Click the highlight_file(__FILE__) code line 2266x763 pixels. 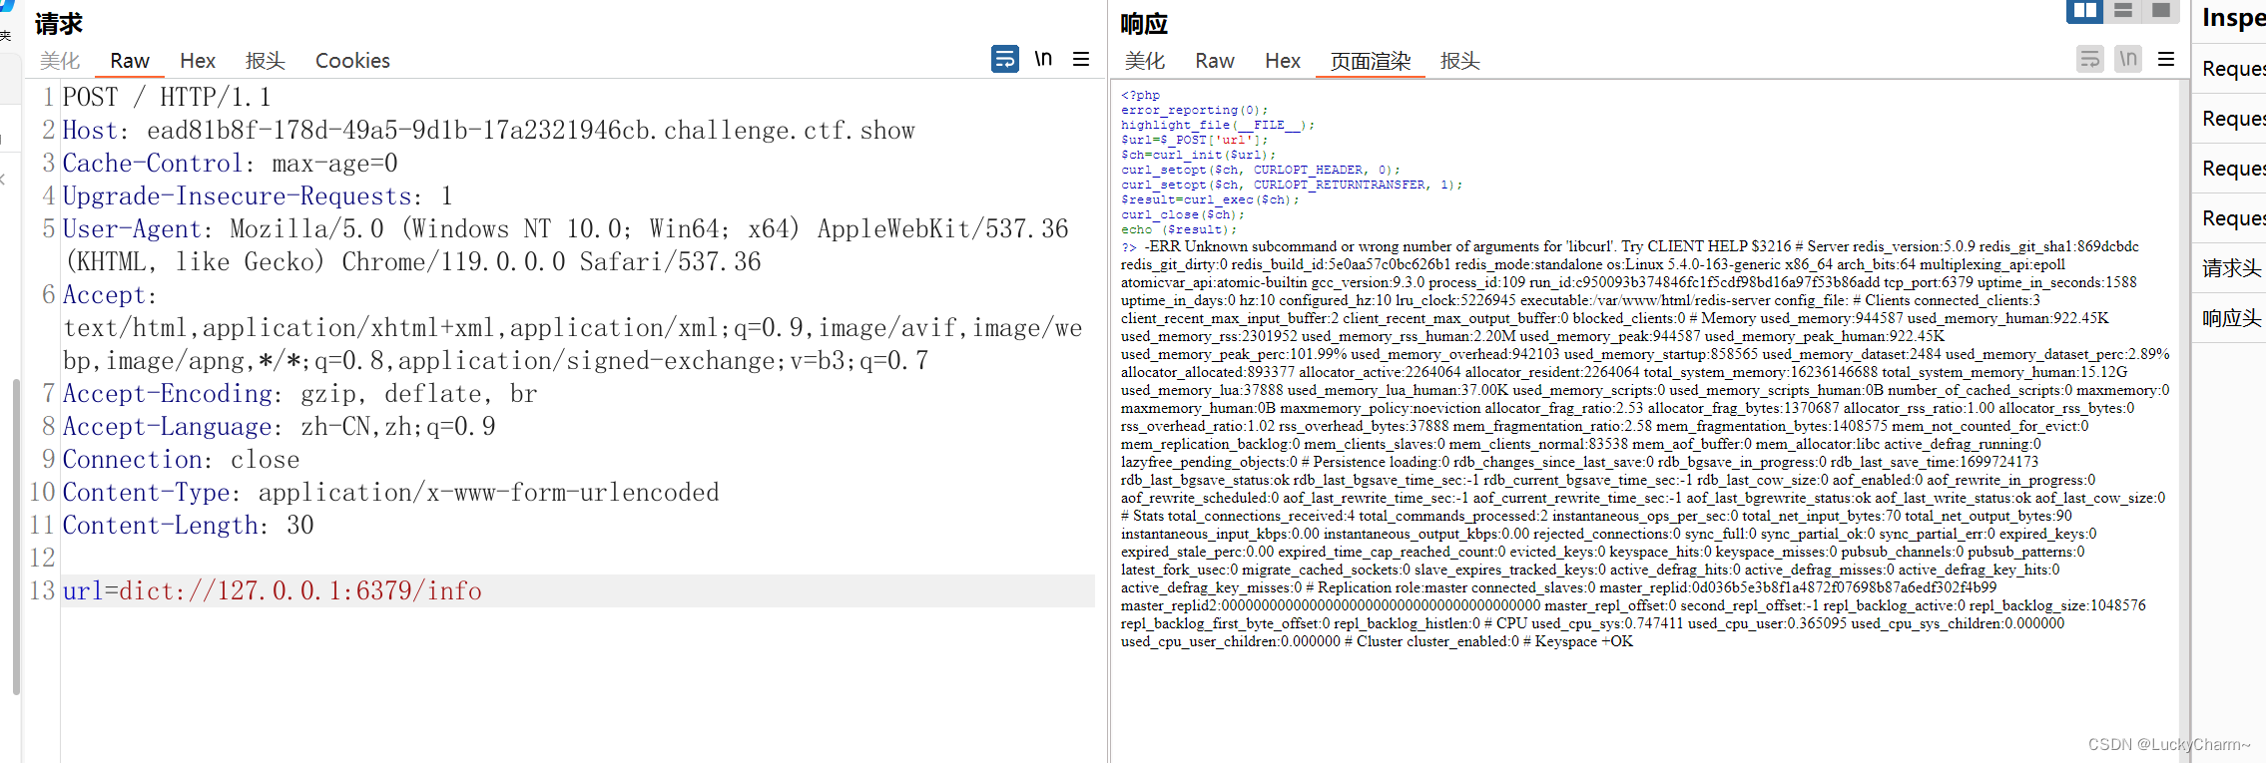coord(1218,126)
